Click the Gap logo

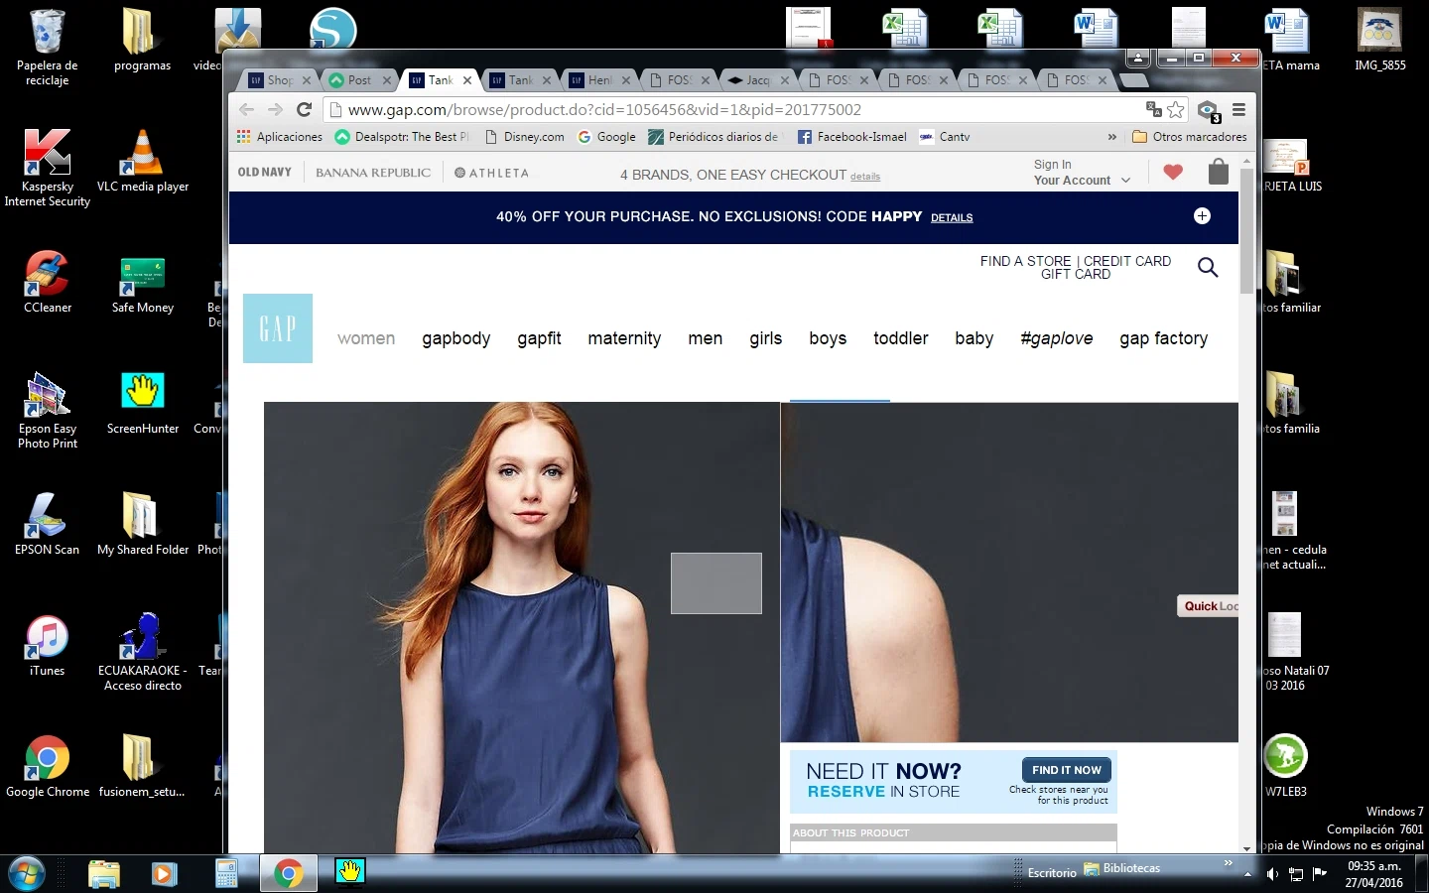pos(278,328)
